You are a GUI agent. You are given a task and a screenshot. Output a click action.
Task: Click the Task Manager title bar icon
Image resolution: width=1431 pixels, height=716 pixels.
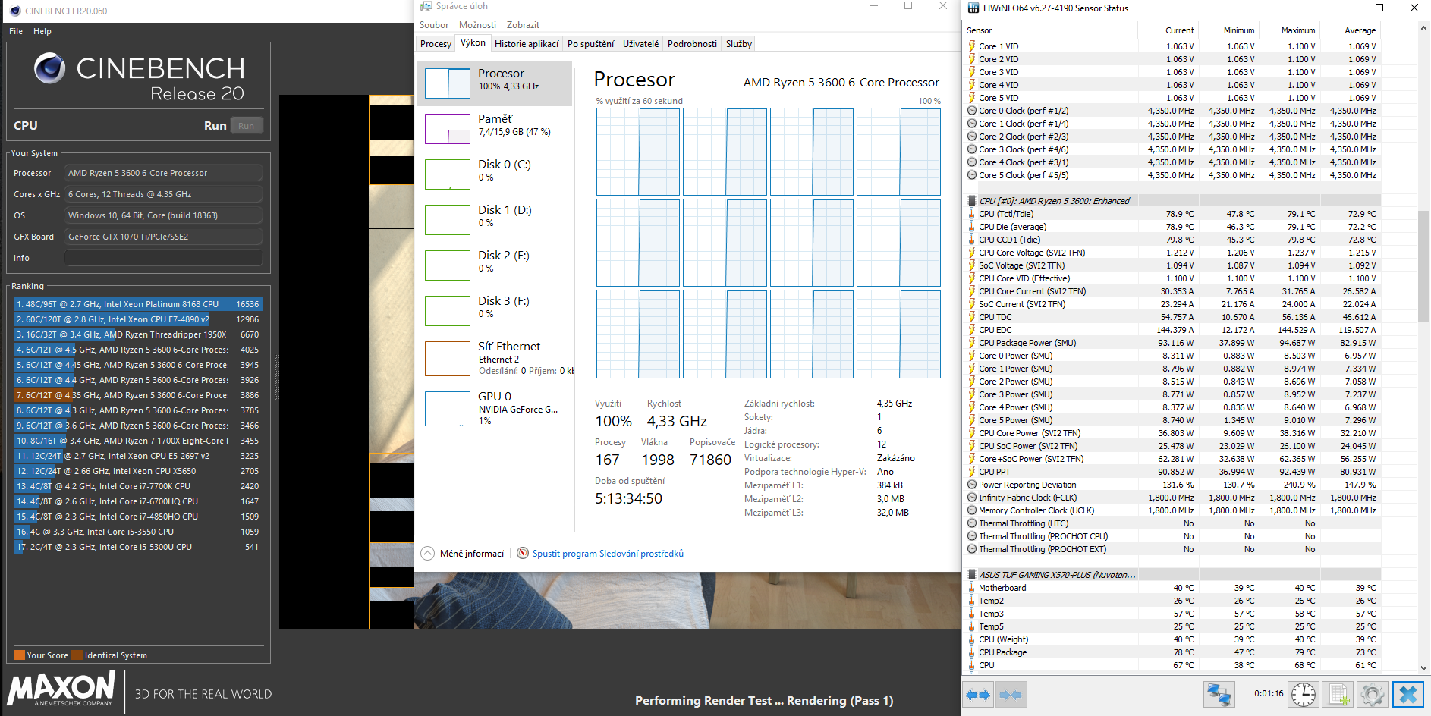[426, 6]
